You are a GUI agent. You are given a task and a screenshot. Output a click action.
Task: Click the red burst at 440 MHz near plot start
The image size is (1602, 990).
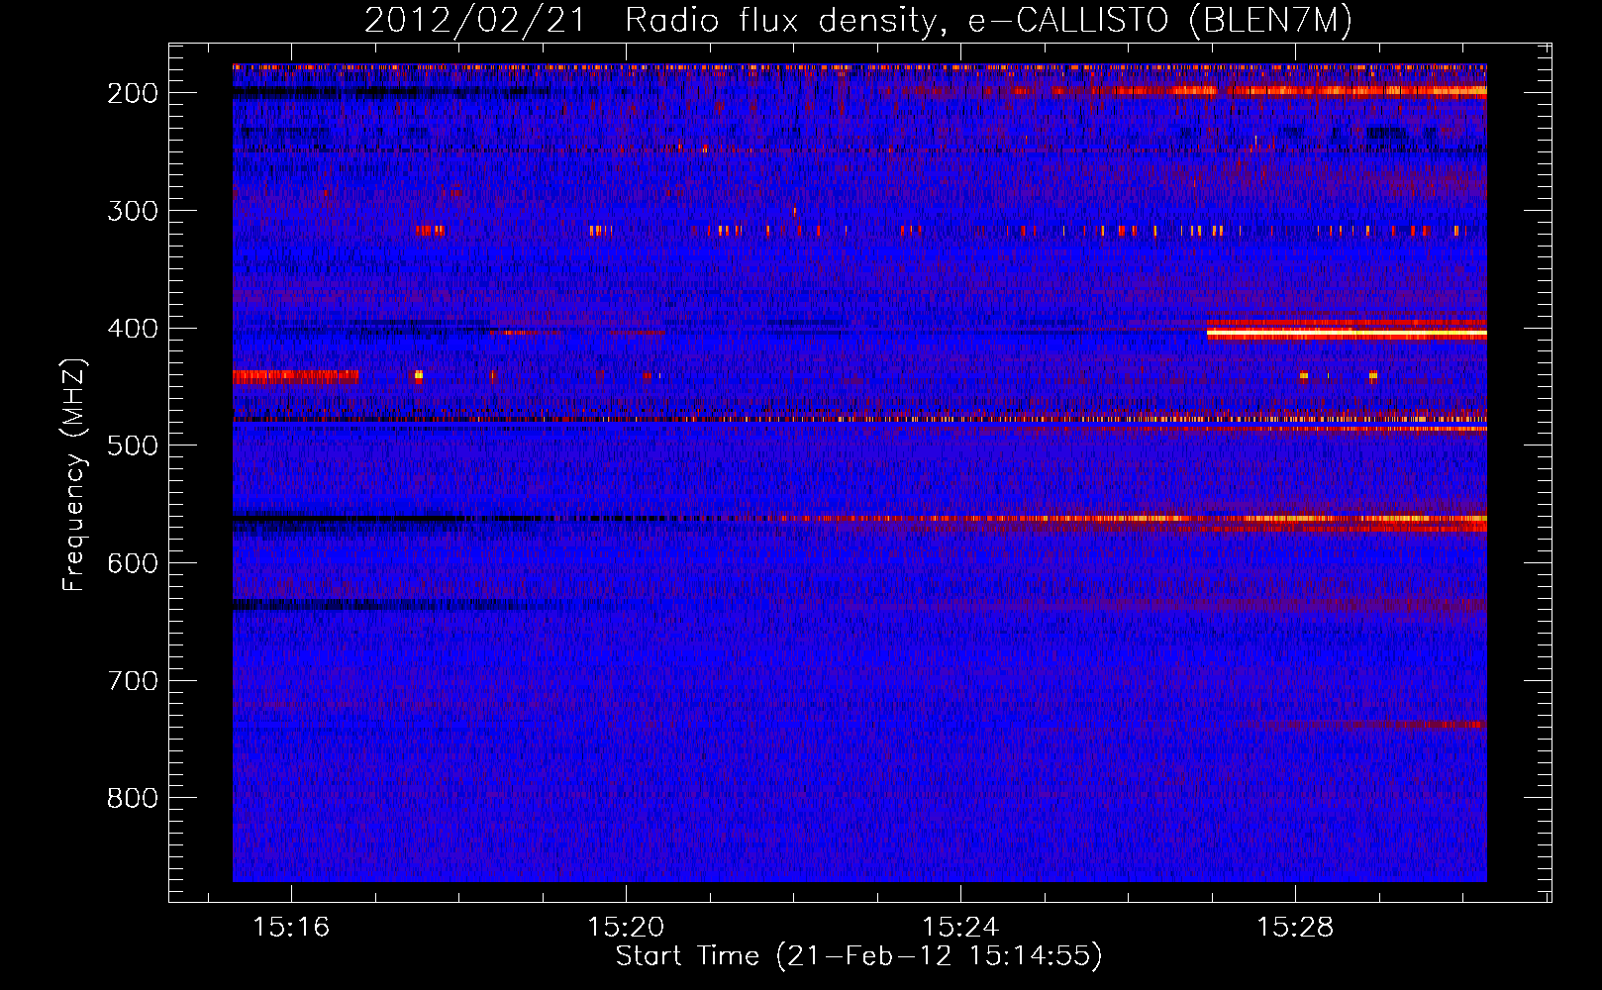coord(295,376)
